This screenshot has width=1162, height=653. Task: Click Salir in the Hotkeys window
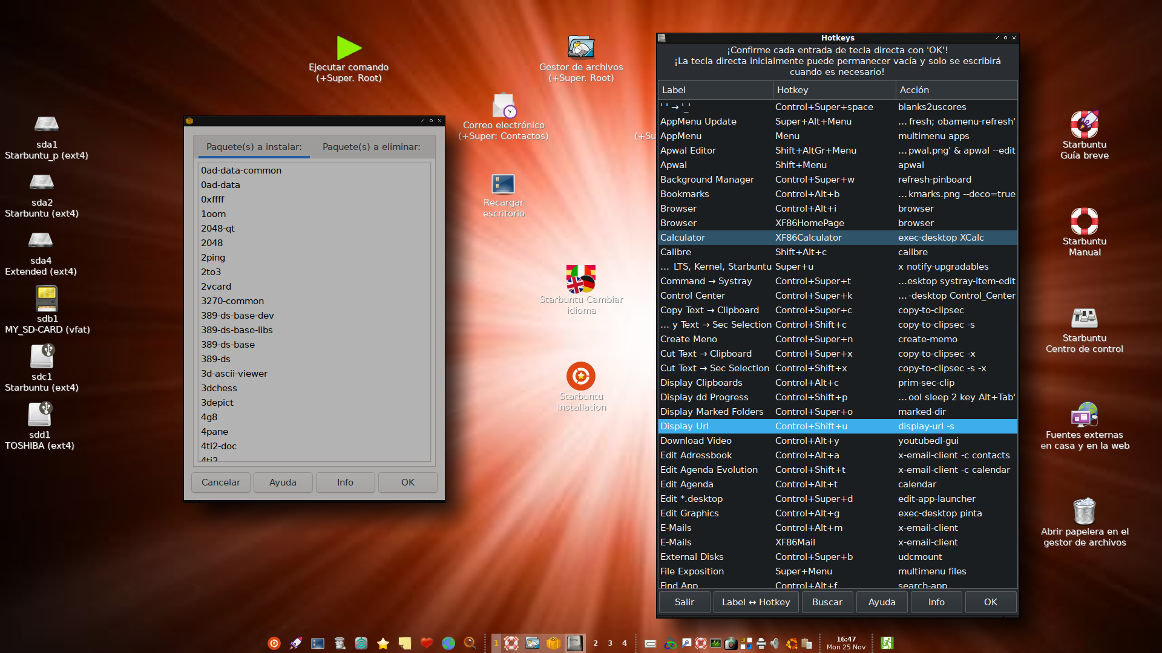pyautogui.click(x=684, y=602)
